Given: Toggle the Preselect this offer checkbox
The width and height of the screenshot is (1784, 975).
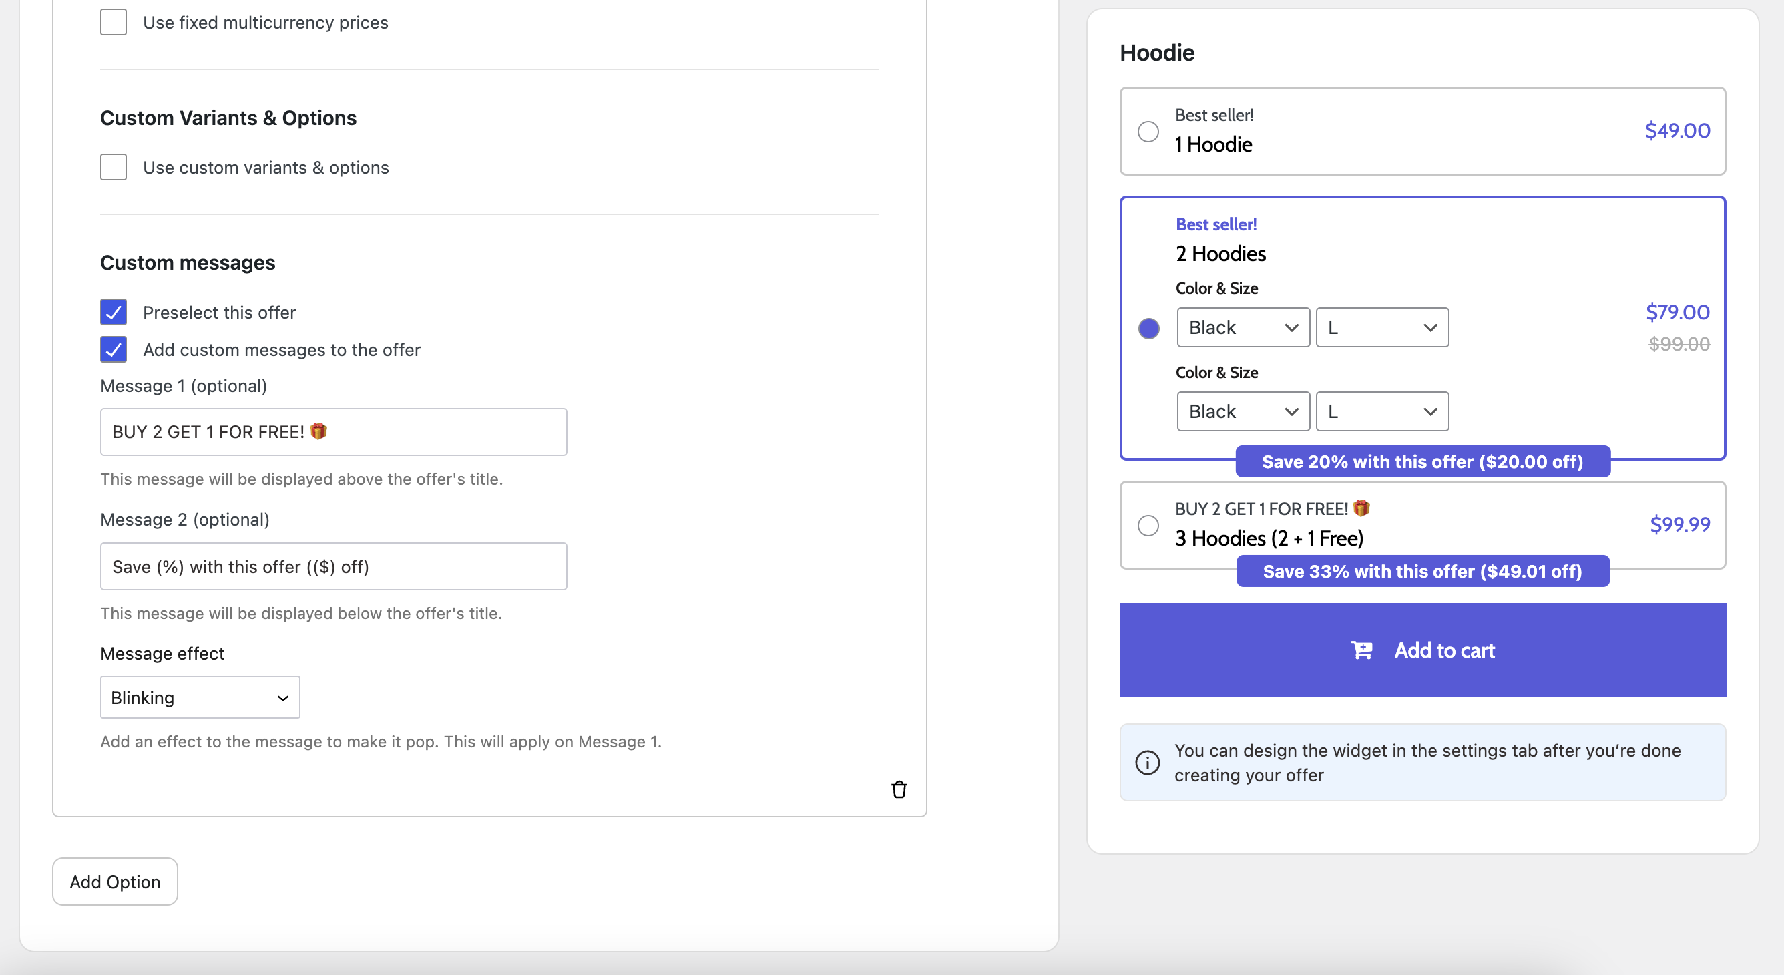Looking at the screenshot, I should click(x=111, y=311).
